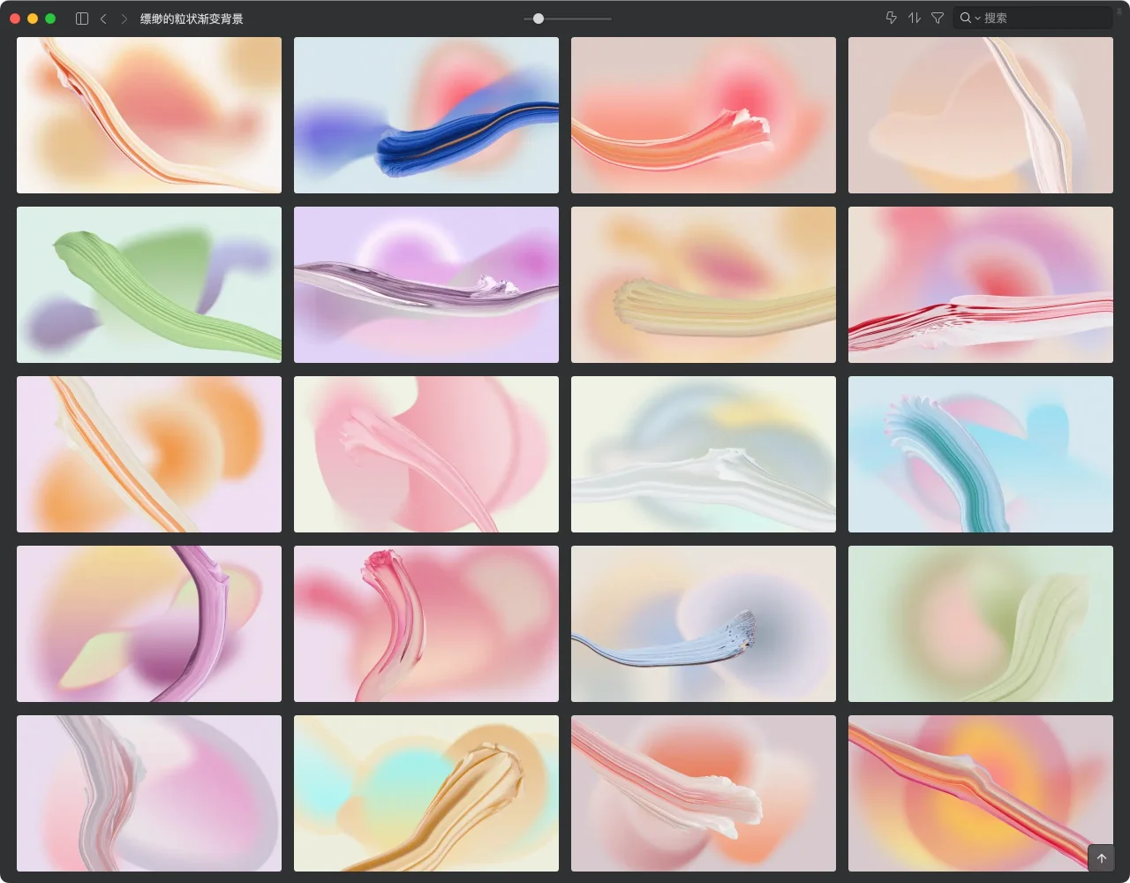
Task: Click the green zoom window button
Action: 50,19
